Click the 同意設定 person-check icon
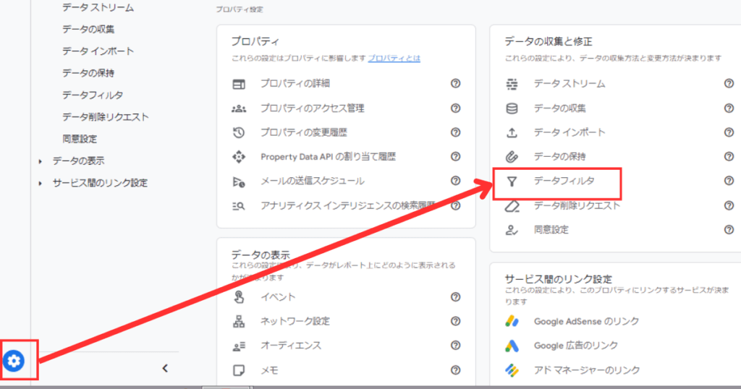The width and height of the screenshot is (741, 389). [x=512, y=230]
